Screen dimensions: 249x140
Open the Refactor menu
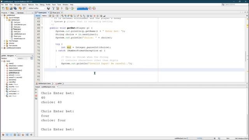(31, 5)
